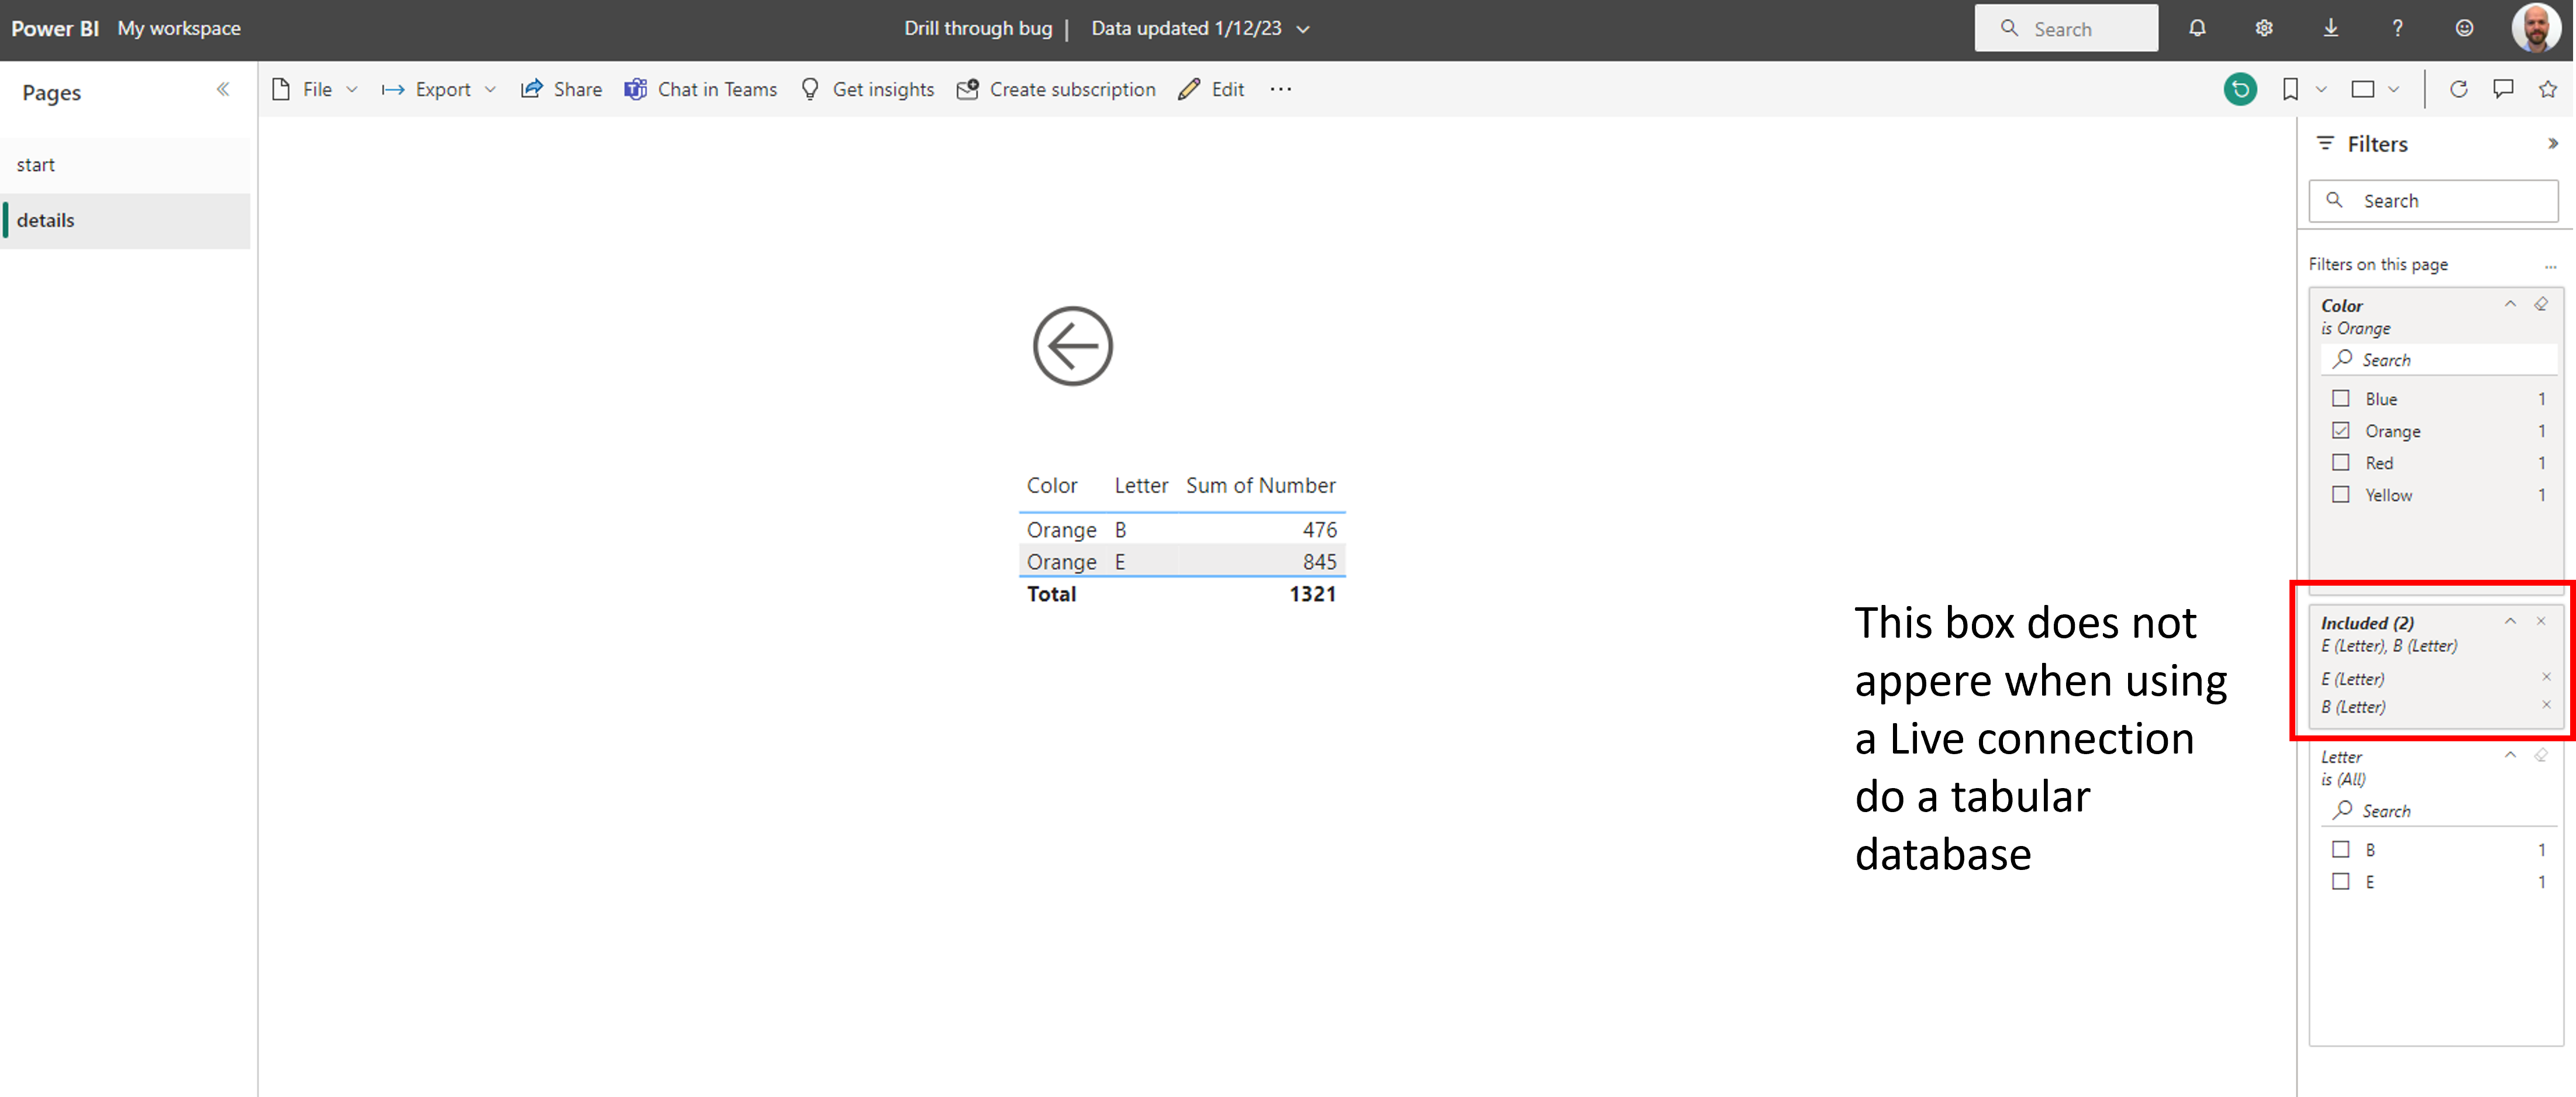
Task: Click the bookmark icon in toolbar
Action: (2289, 89)
